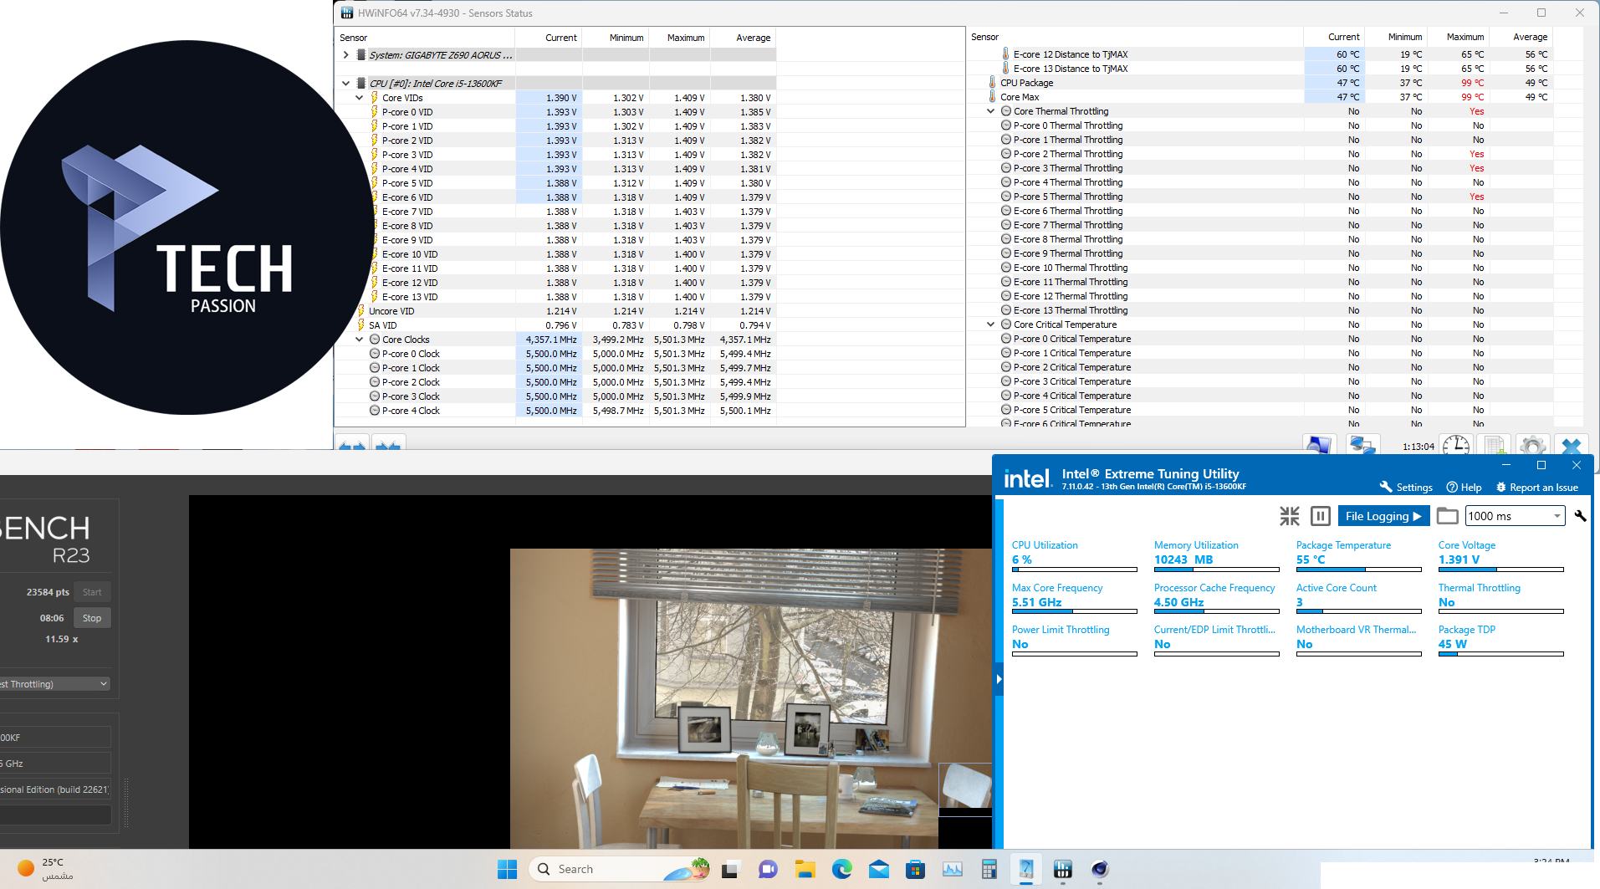The image size is (1600, 889).
Task: Start File Logging in XTU
Action: pos(1383,516)
